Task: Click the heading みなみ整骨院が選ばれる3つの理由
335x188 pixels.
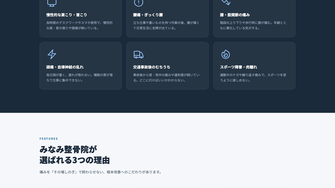Action: point(75,155)
